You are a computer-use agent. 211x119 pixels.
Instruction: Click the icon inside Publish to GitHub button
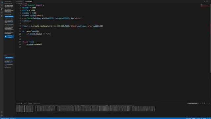(6, 36)
